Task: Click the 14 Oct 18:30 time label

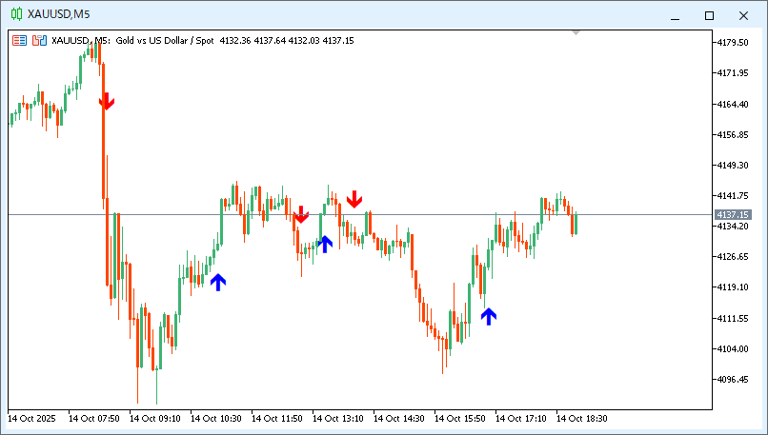Action: (581, 418)
